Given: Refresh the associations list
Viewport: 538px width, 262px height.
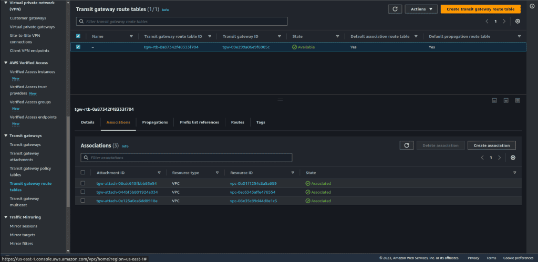Looking at the screenshot, I should click(x=406, y=145).
